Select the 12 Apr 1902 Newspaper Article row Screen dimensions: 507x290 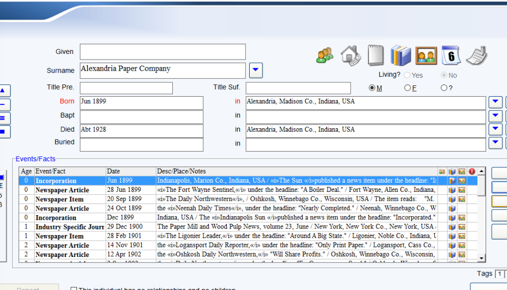click(248, 254)
